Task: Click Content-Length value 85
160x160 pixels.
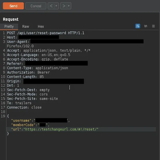Action: [x=42, y=77]
